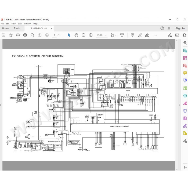Image resolution: width=188 pixels, height=188 pixels.
Task: Open the notifications bell
Action: pos(169,28)
